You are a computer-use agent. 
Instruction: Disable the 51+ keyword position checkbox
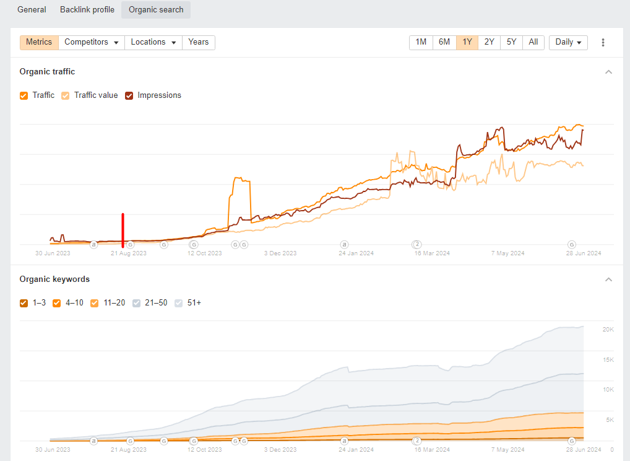click(x=179, y=303)
